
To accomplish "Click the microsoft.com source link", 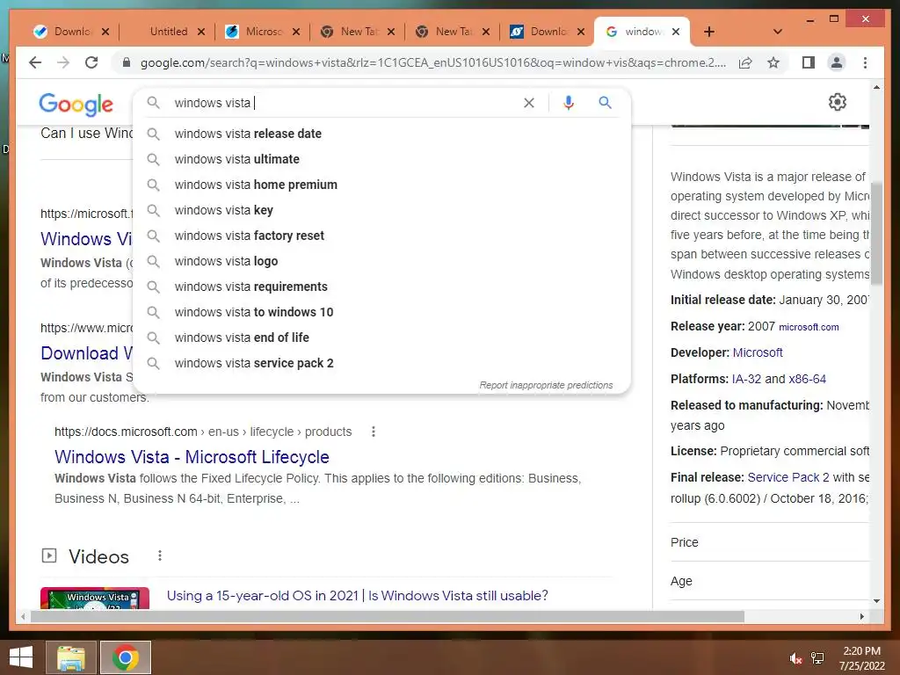I will tap(809, 327).
